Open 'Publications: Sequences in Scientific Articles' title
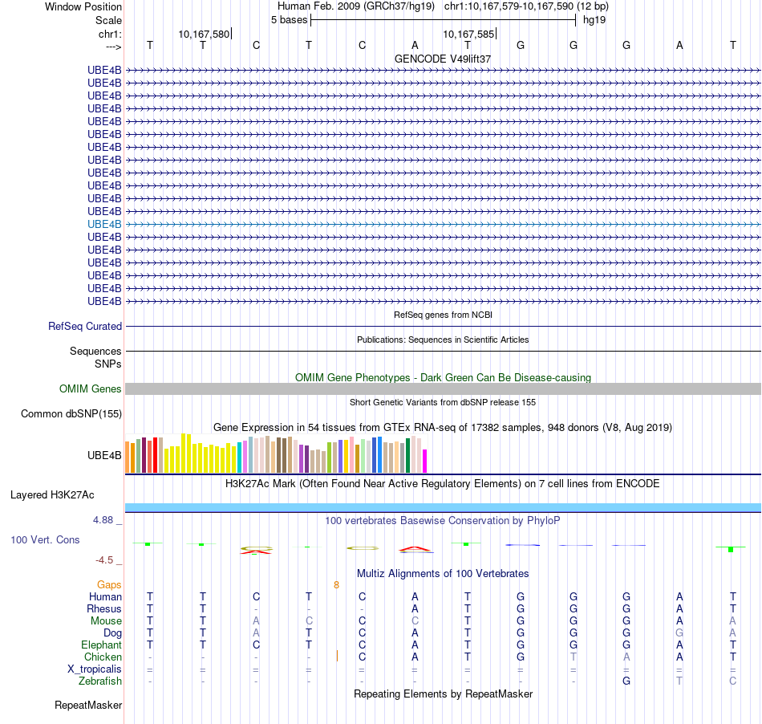 coord(443,340)
